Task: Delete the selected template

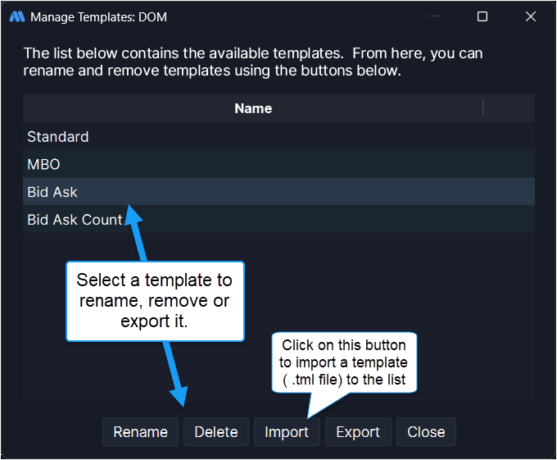Action: [x=216, y=432]
